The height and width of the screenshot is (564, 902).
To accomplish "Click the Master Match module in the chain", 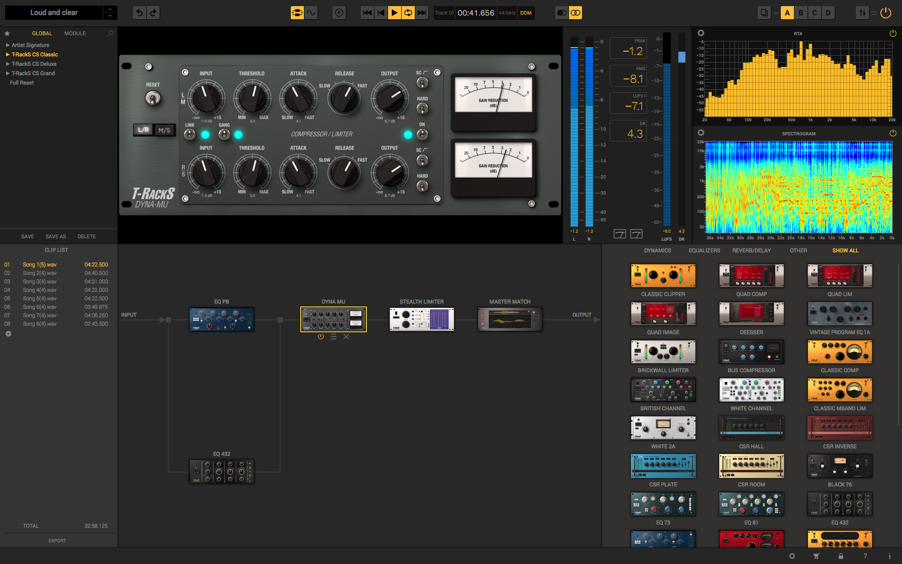I will tap(510, 319).
